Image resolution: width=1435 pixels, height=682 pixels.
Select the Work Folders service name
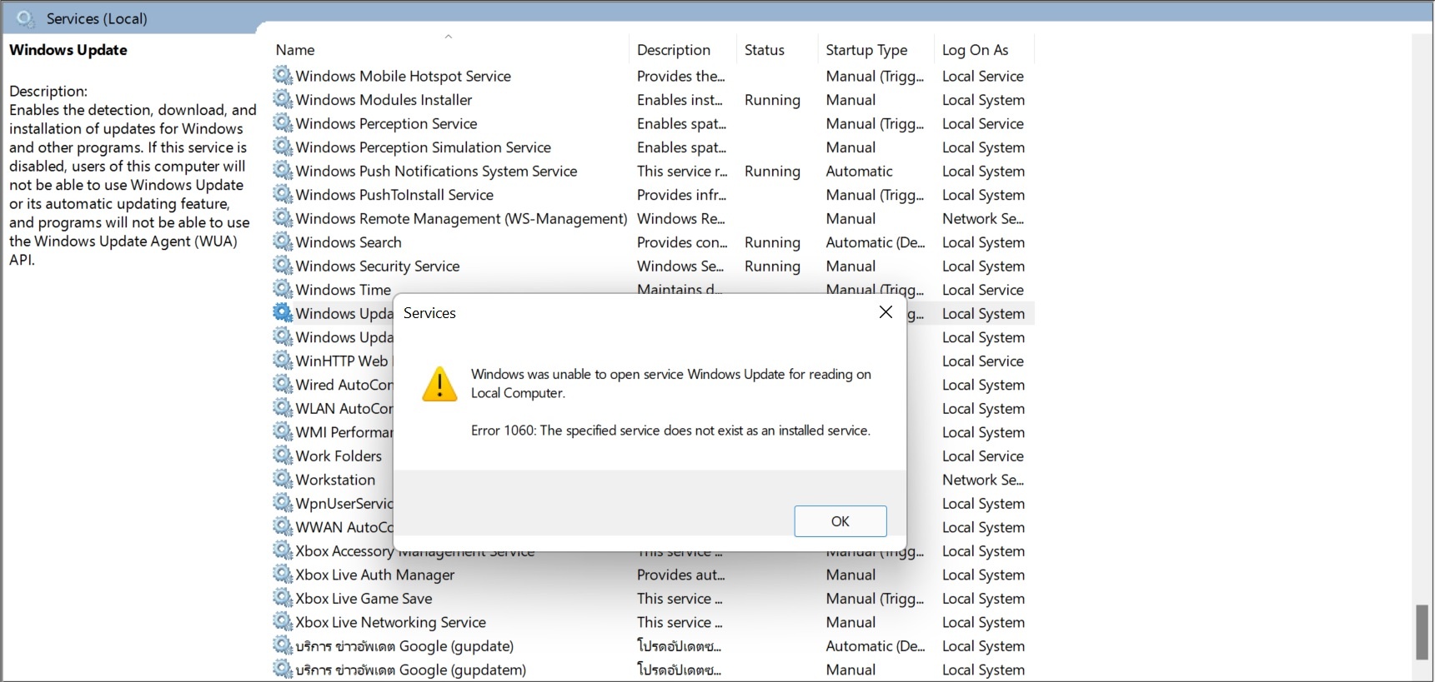[x=339, y=455]
